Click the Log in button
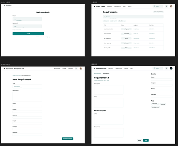This screenshot has width=178, height=146. pyautogui.click(x=28, y=34)
